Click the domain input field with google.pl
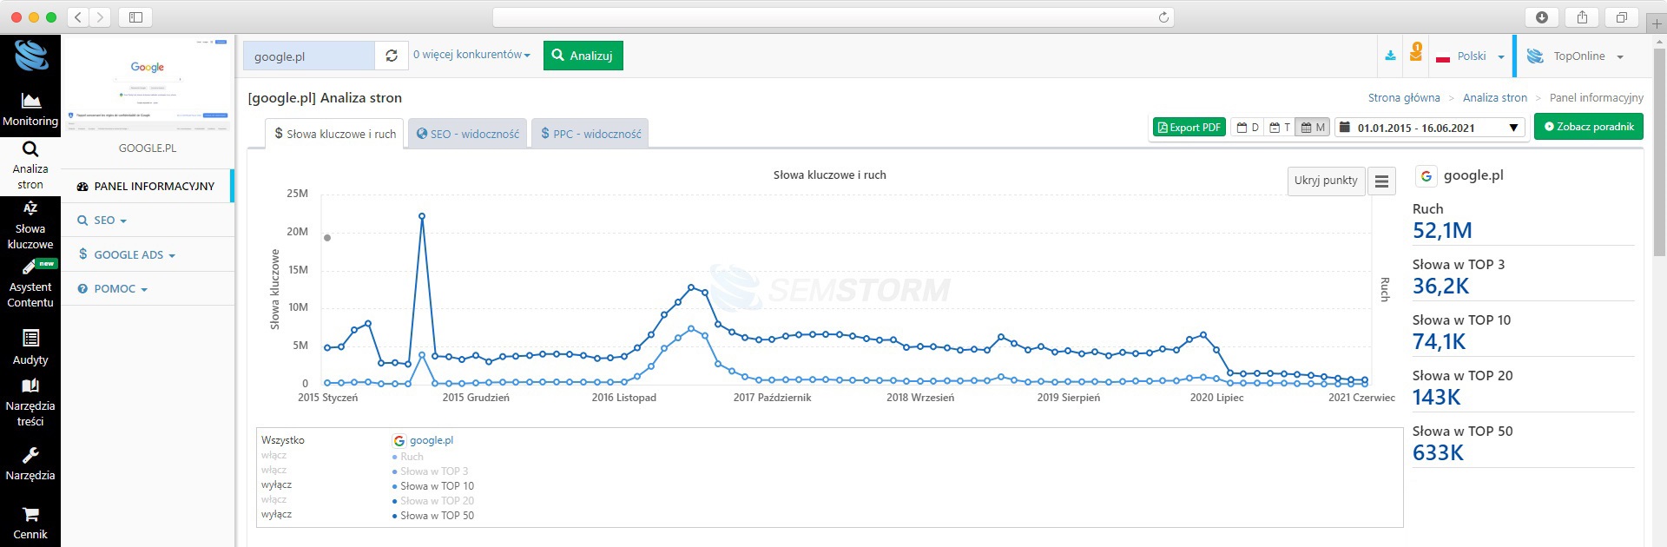Screen dimensions: 1667x547 (309, 56)
